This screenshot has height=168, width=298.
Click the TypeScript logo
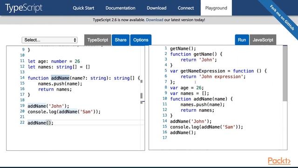click(x=24, y=8)
